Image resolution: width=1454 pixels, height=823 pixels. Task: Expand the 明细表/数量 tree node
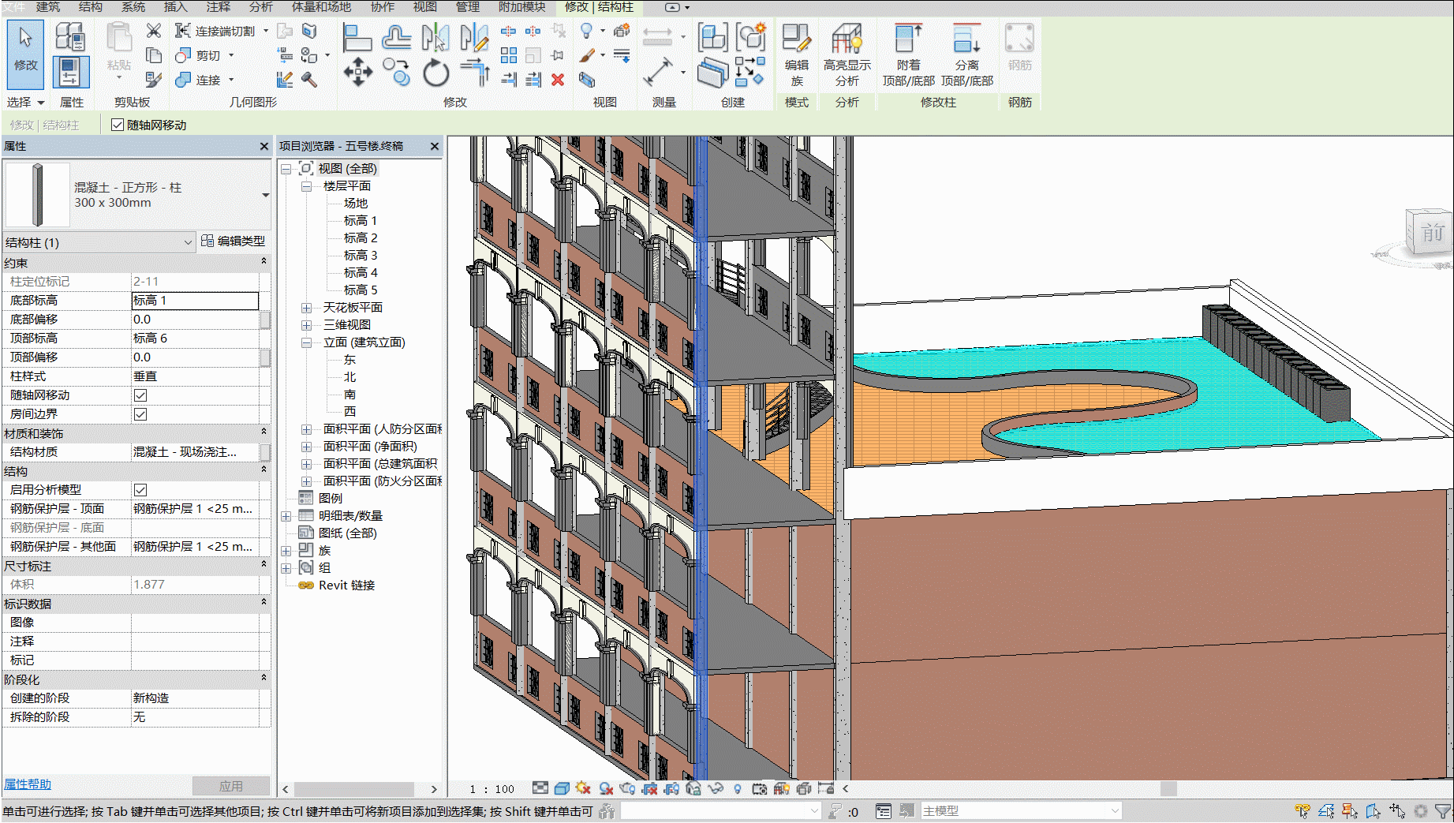click(x=286, y=516)
